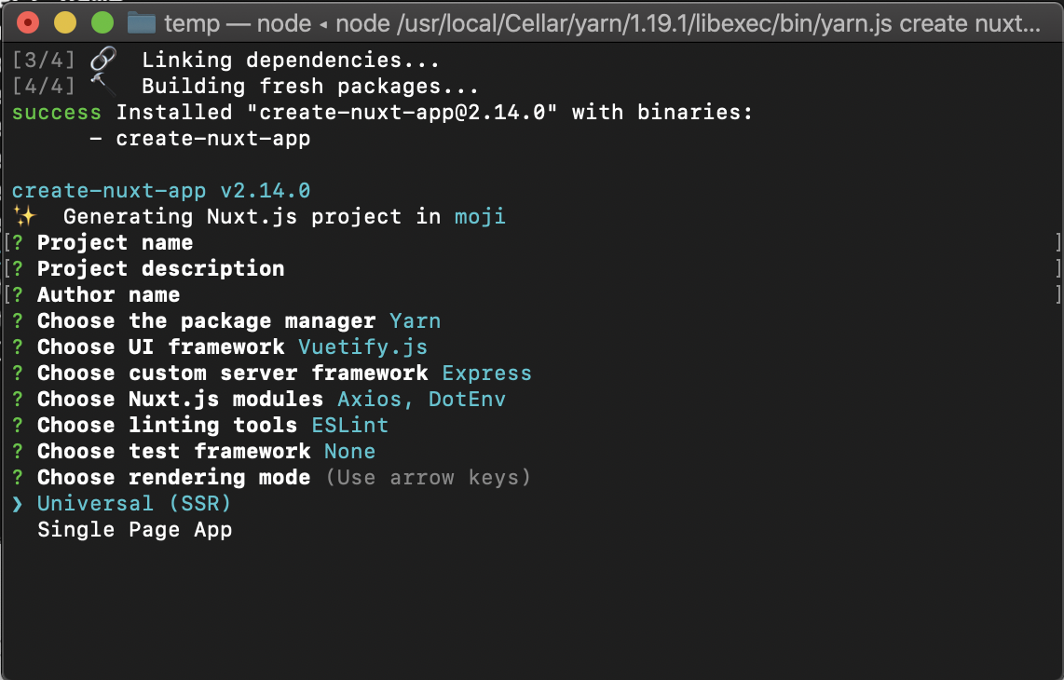Select the "Single Page App" rendering mode
The height and width of the screenshot is (680, 1064).
pyautogui.click(x=134, y=529)
